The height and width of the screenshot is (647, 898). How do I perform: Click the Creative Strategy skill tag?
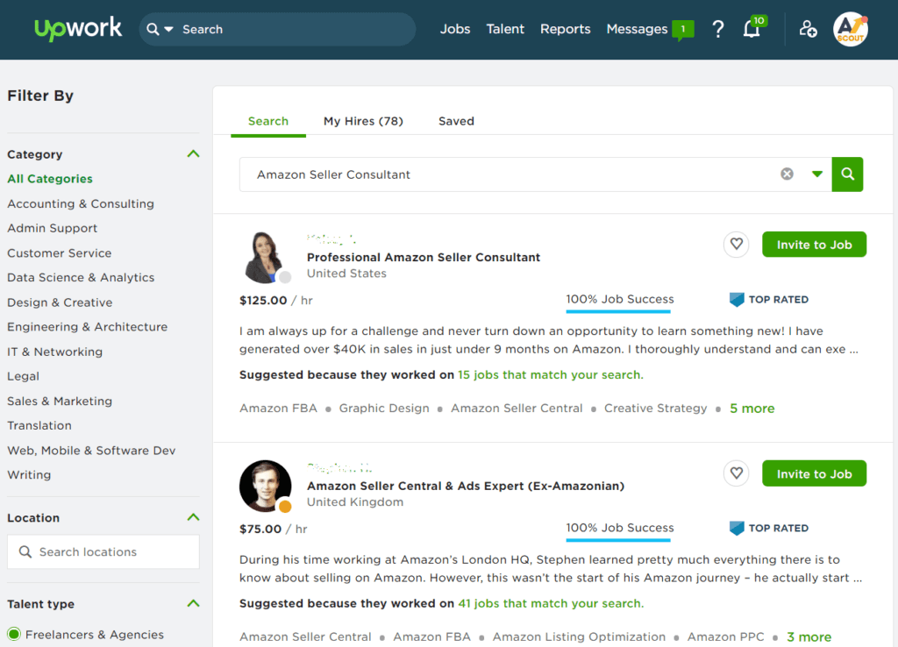655,409
